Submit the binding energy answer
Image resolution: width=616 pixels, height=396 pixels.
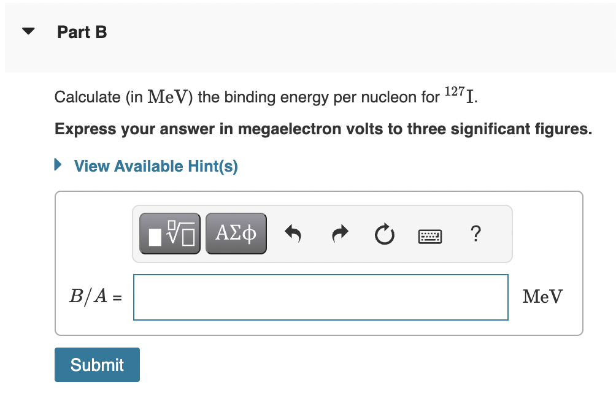[97, 364]
